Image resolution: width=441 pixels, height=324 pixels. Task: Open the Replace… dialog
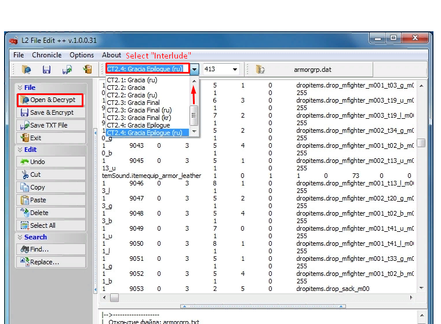pyautogui.click(x=51, y=262)
